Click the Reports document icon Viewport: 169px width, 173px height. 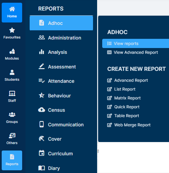pos(12,157)
